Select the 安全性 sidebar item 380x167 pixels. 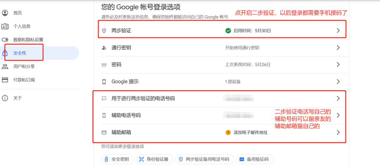39,53
